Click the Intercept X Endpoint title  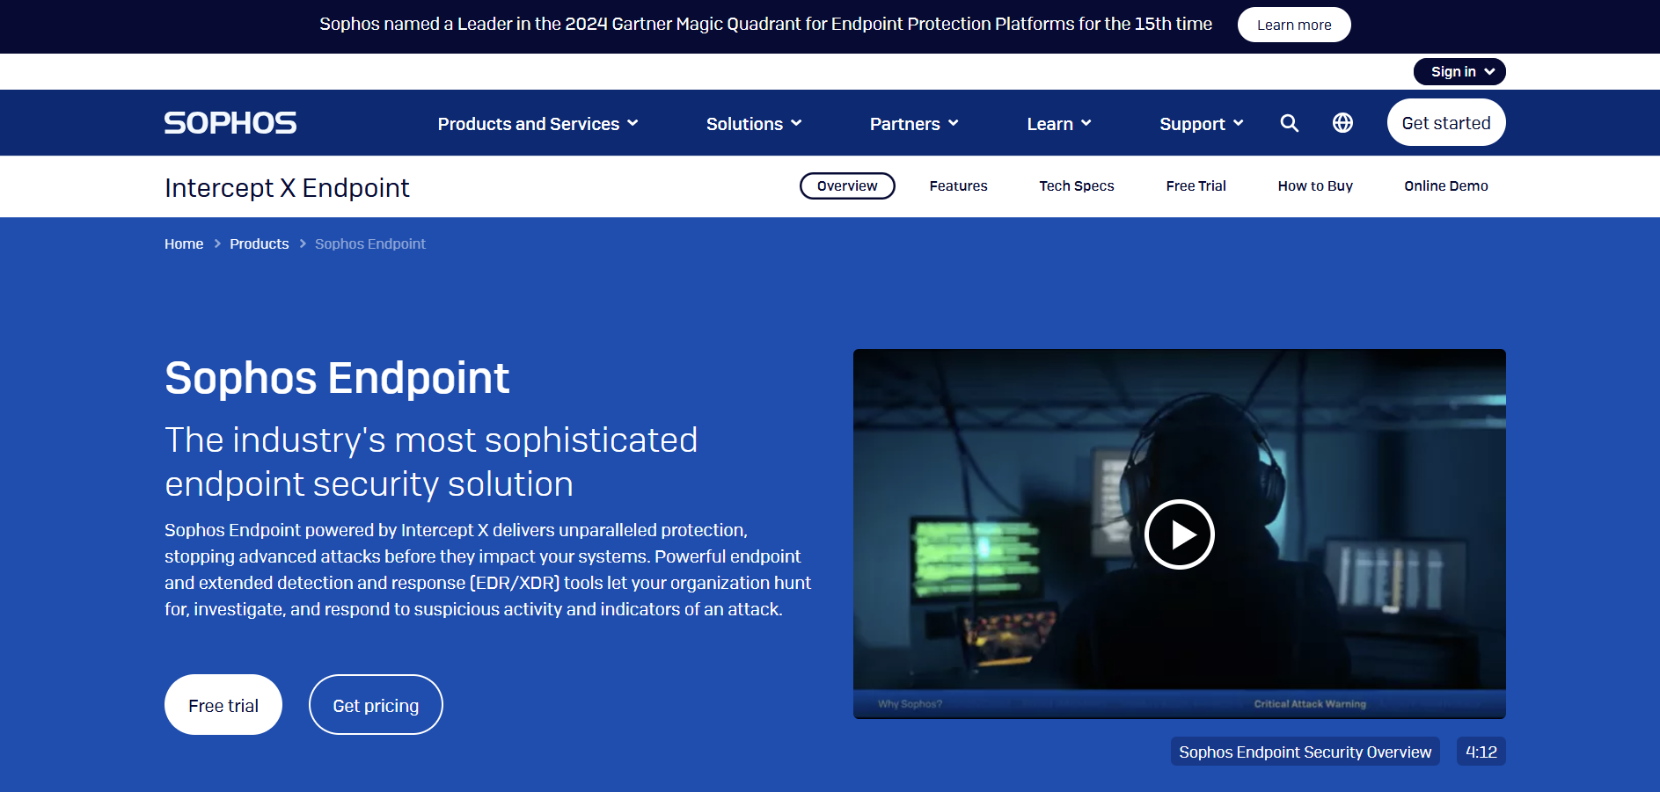click(x=287, y=188)
